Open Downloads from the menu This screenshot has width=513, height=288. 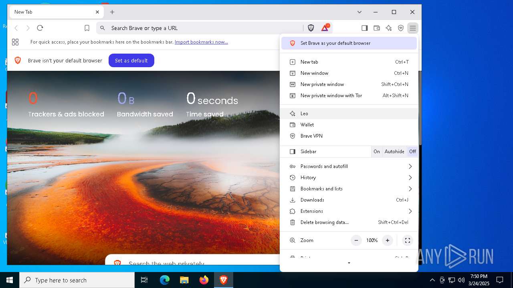(x=349, y=200)
